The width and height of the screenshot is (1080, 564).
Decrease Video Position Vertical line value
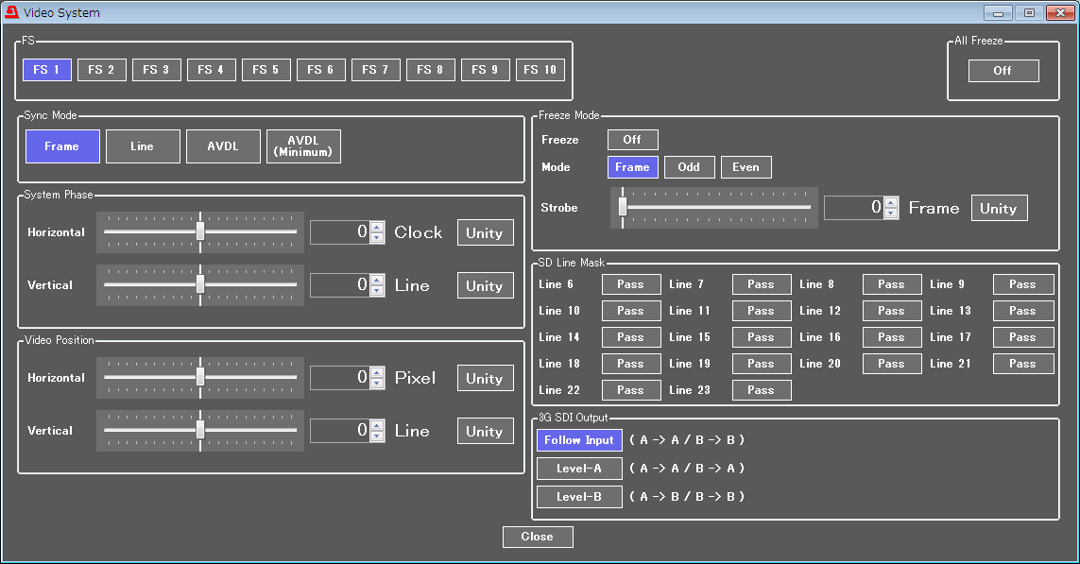(x=377, y=436)
